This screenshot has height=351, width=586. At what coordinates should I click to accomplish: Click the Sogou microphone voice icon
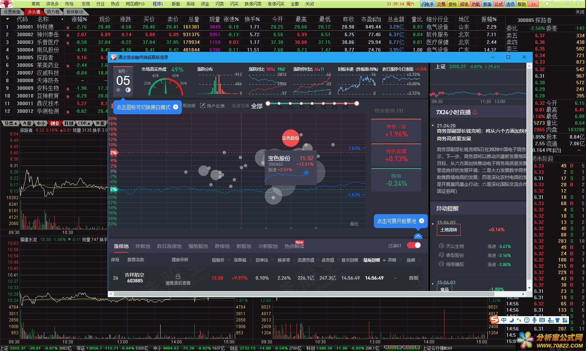(534, 320)
